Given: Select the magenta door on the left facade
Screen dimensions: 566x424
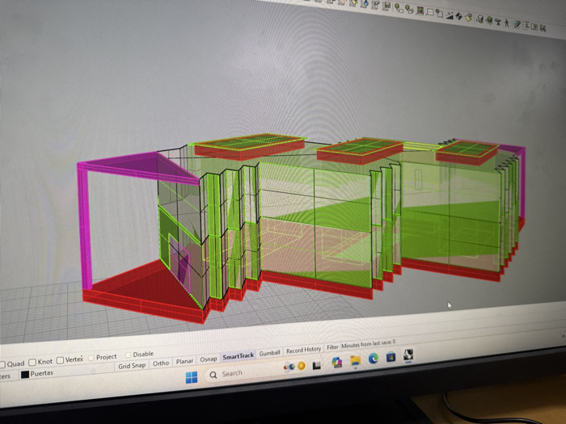Looking at the screenshot, I should click(x=180, y=262).
